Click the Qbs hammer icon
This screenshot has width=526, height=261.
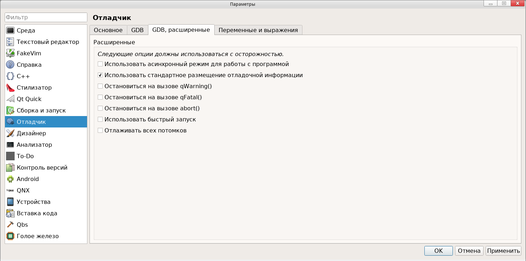pos(10,225)
